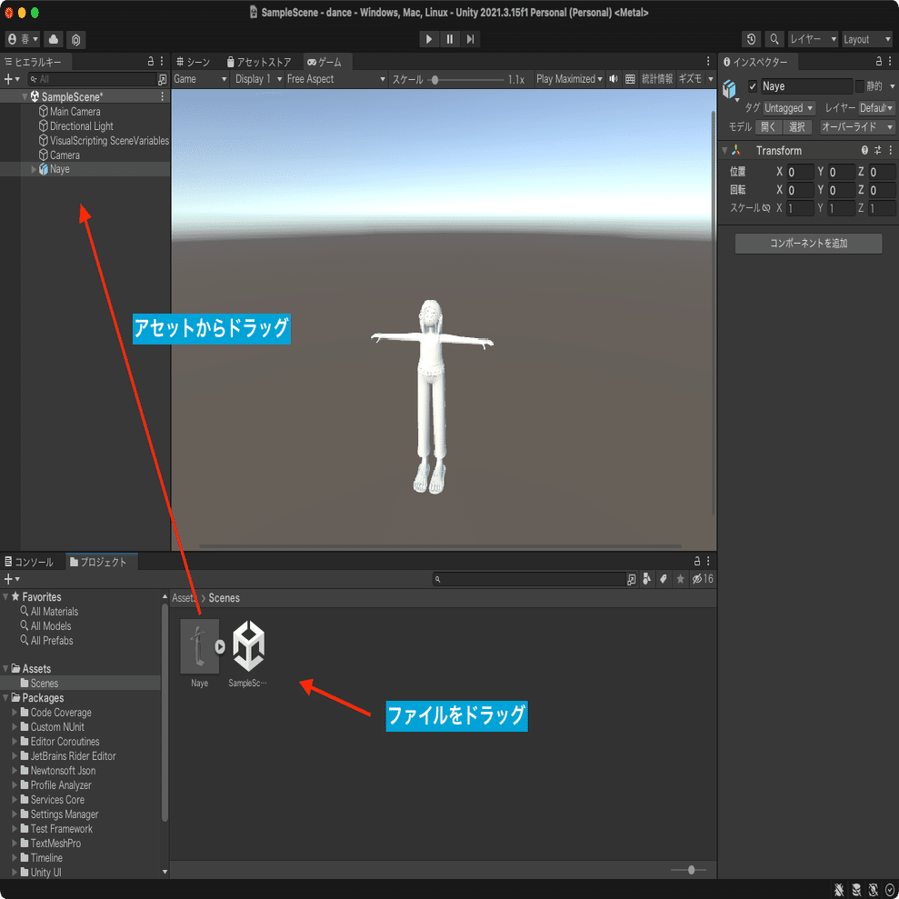Select the ヒエラルキー tab
The height and width of the screenshot is (899, 899).
tap(34, 62)
